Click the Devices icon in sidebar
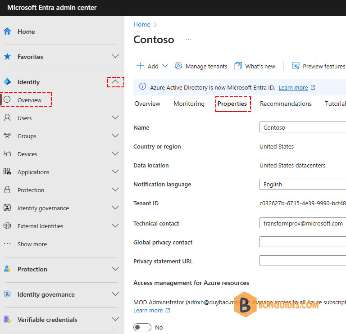 pyautogui.click(x=7, y=153)
